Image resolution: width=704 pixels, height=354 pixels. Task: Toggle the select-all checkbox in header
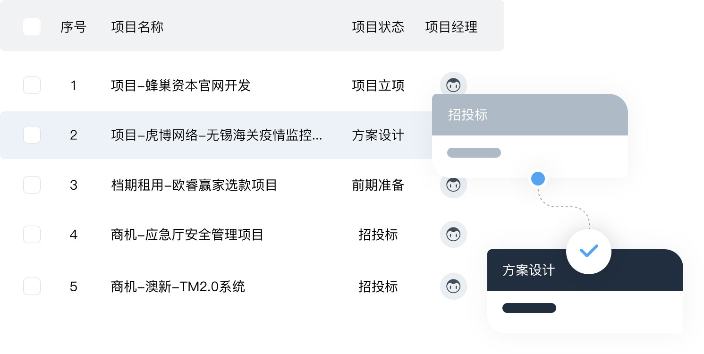[x=32, y=27]
